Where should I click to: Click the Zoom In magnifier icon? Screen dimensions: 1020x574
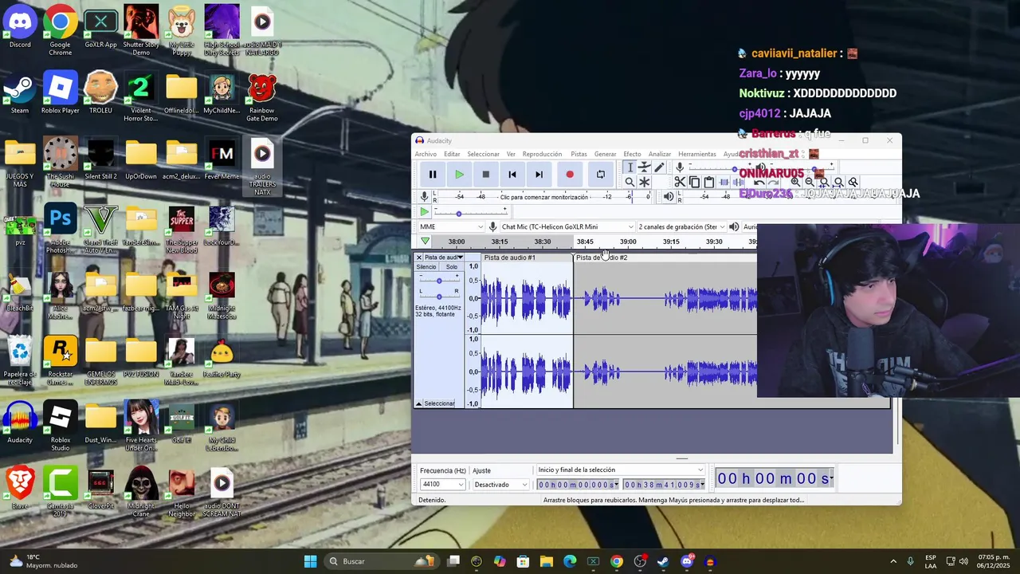[x=795, y=183]
